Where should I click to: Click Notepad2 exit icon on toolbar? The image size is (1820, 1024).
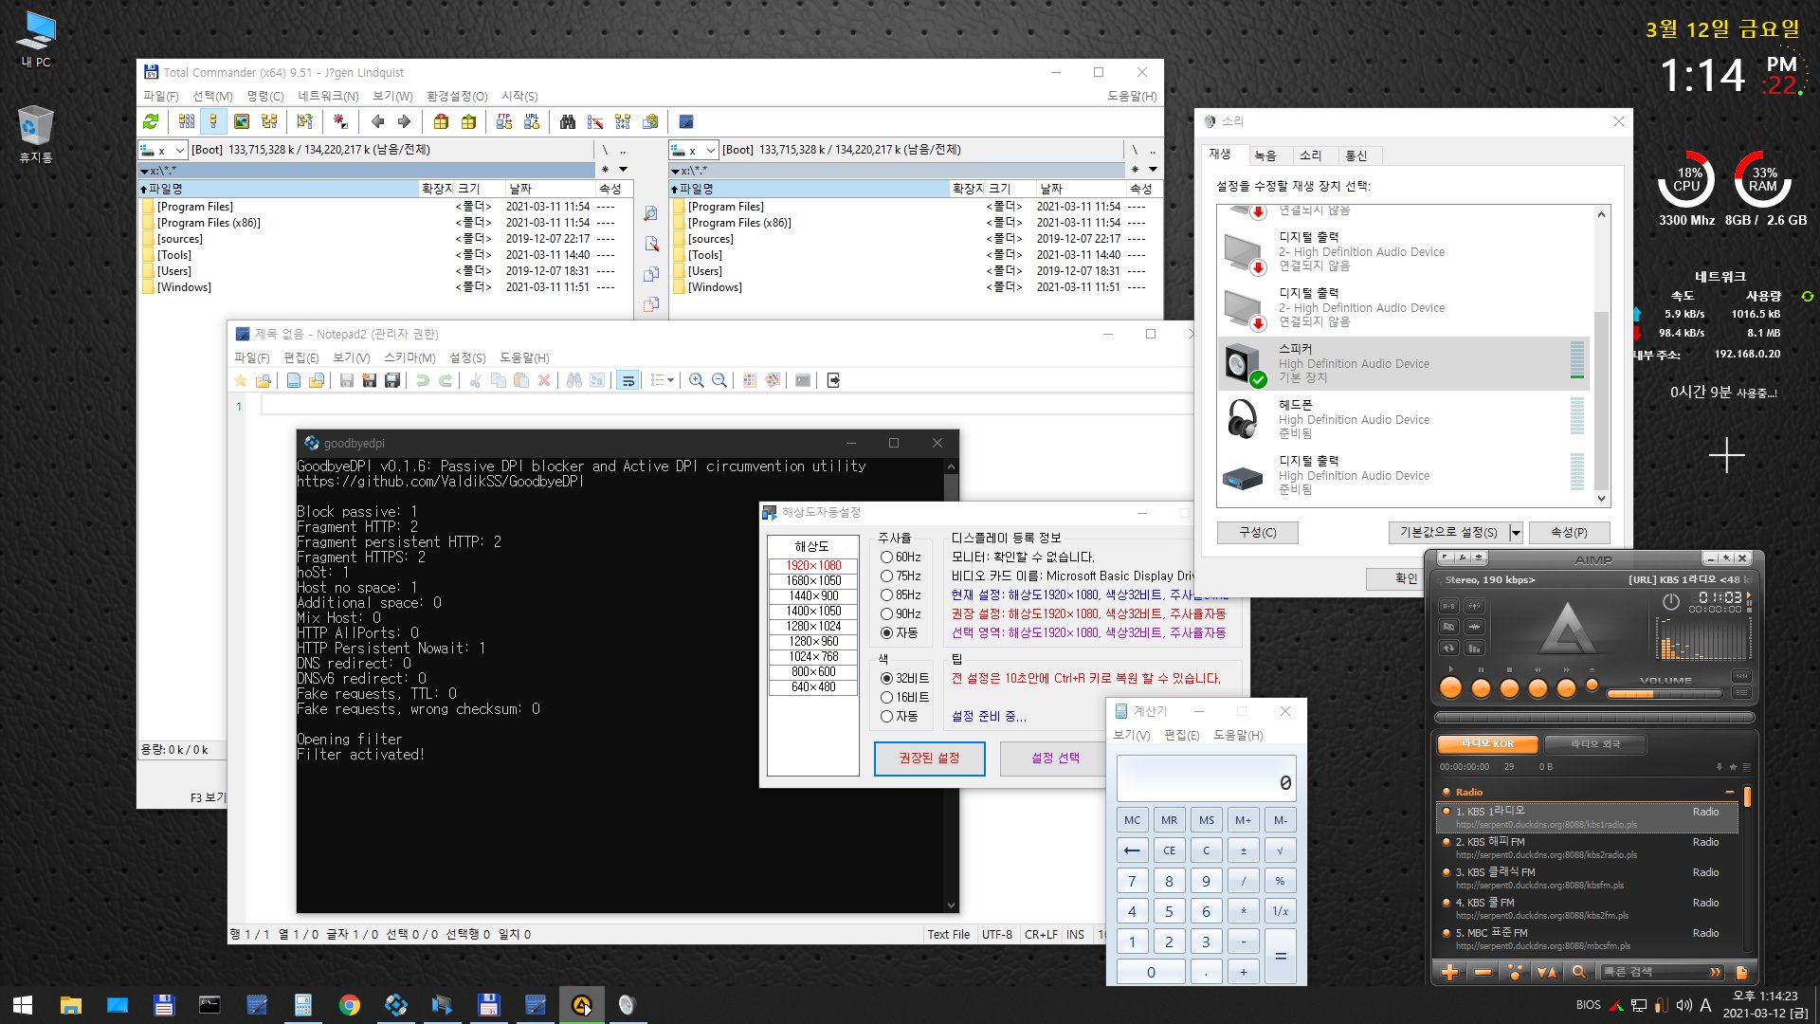tap(833, 380)
